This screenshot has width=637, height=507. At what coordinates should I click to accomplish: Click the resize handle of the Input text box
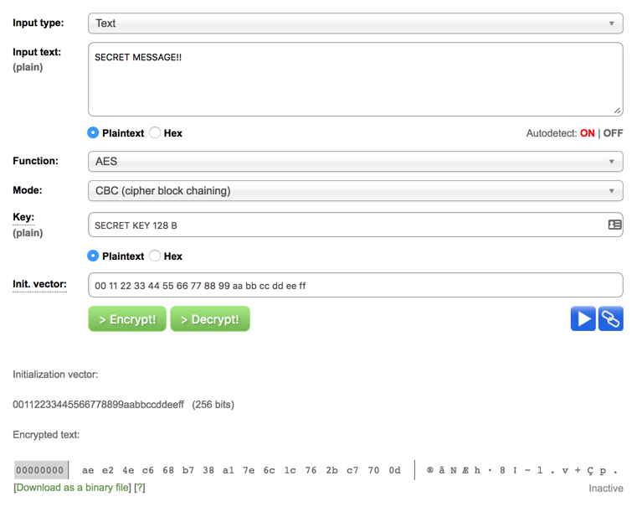[618, 111]
